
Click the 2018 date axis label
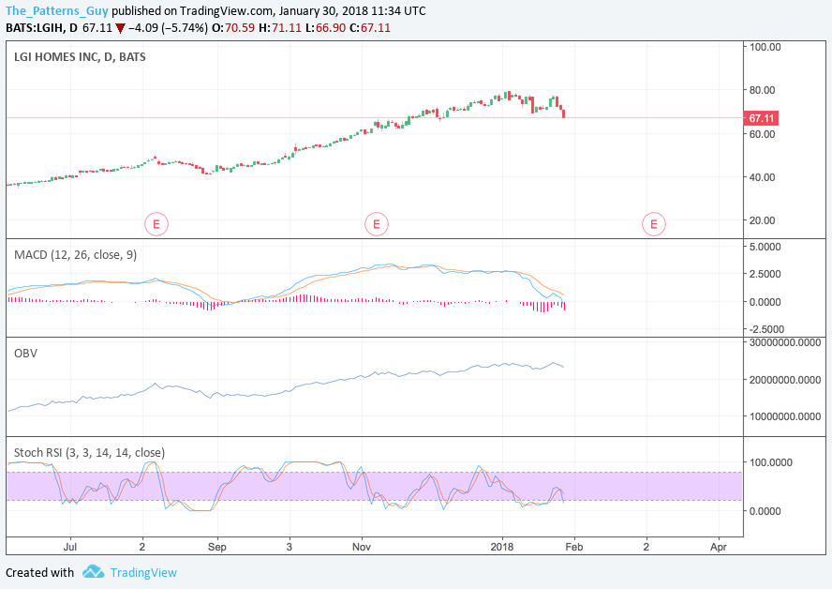click(502, 547)
